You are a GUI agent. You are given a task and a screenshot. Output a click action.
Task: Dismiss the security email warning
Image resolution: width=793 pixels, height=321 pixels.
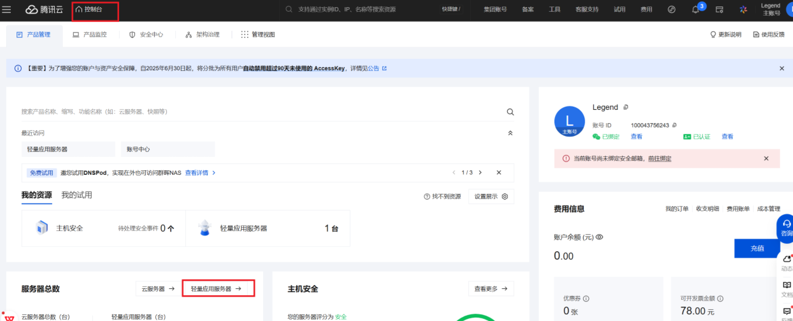pyautogui.click(x=766, y=158)
